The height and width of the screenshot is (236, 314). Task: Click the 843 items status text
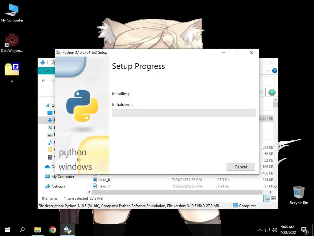tap(50, 198)
